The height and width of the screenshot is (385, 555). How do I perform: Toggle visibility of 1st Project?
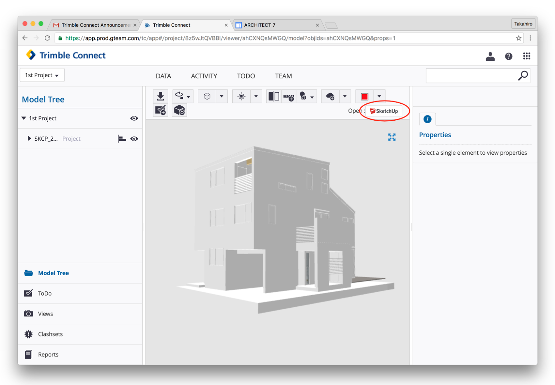(x=134, y=119)
